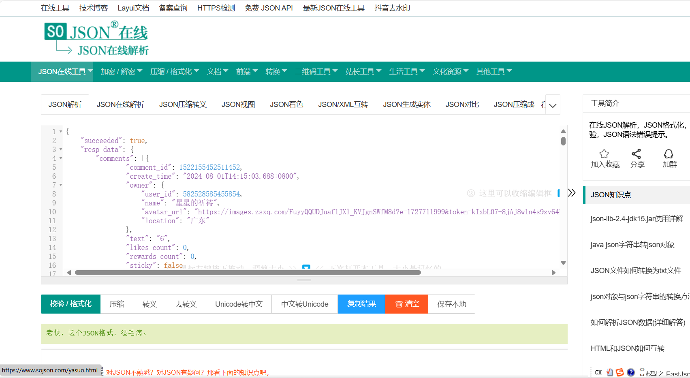Click the 中文转Unicode button
The image size is (690, 378).
point(305,304)
